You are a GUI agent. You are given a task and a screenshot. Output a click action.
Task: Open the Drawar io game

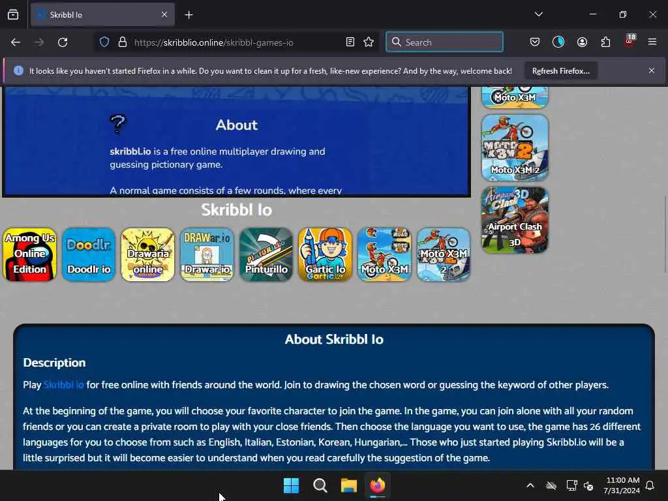point(207,254)
